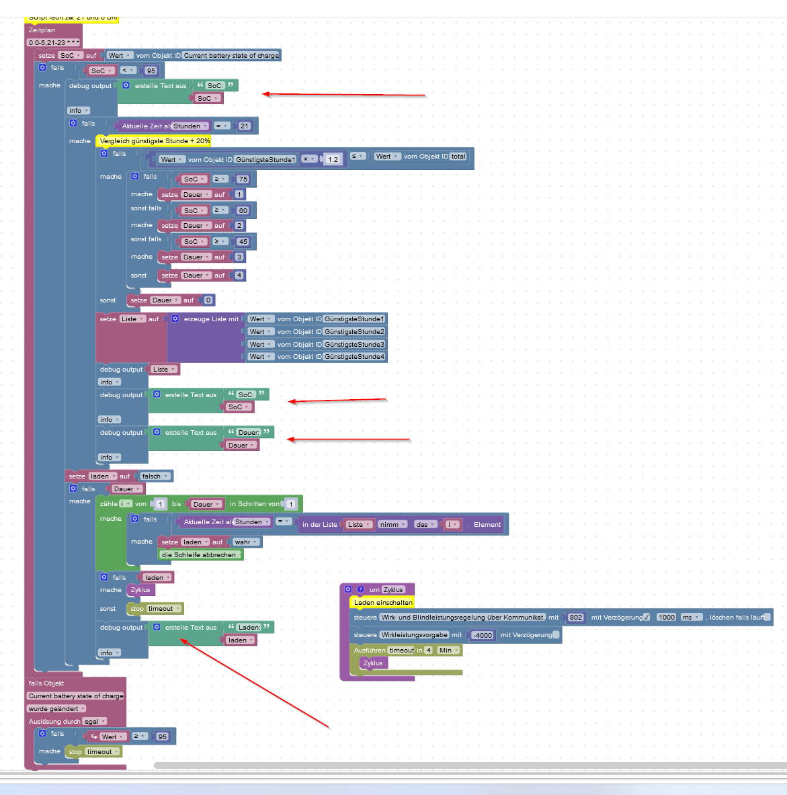Open the 'nimm' dropdown in the list block
The height and width of the screenshot is (795, 787).
click(x=392, y=525)
